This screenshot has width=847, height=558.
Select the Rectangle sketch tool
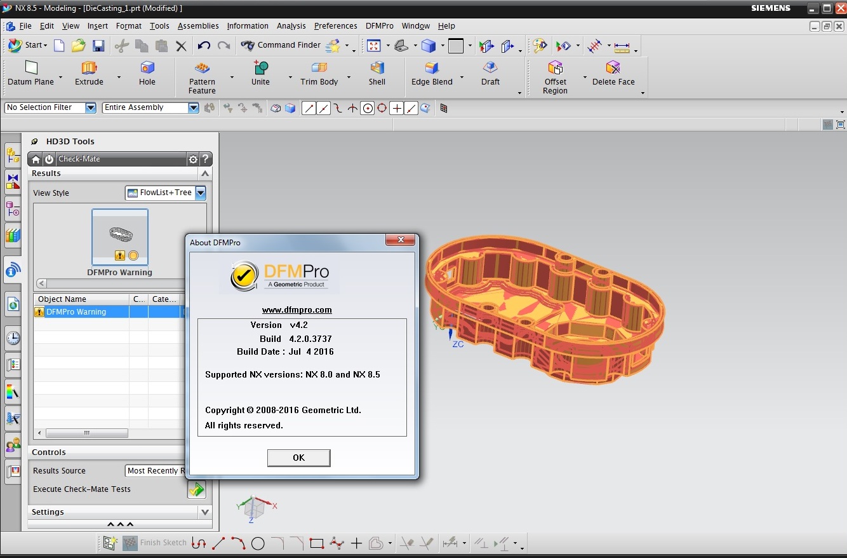[x=316, y=543]
